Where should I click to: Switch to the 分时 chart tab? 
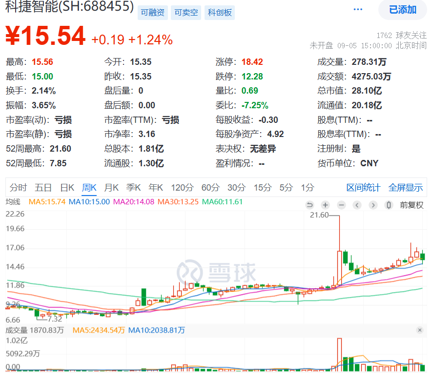pos(18,188)
